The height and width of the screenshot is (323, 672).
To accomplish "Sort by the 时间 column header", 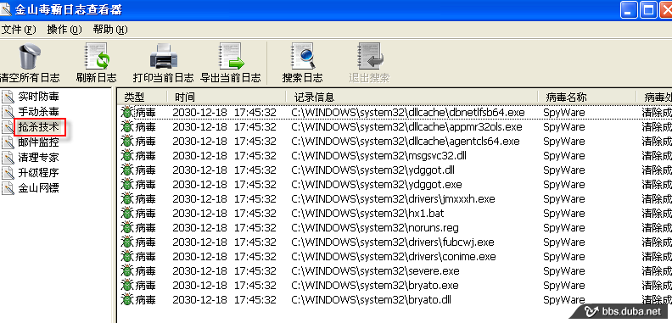I will [226, 97].
